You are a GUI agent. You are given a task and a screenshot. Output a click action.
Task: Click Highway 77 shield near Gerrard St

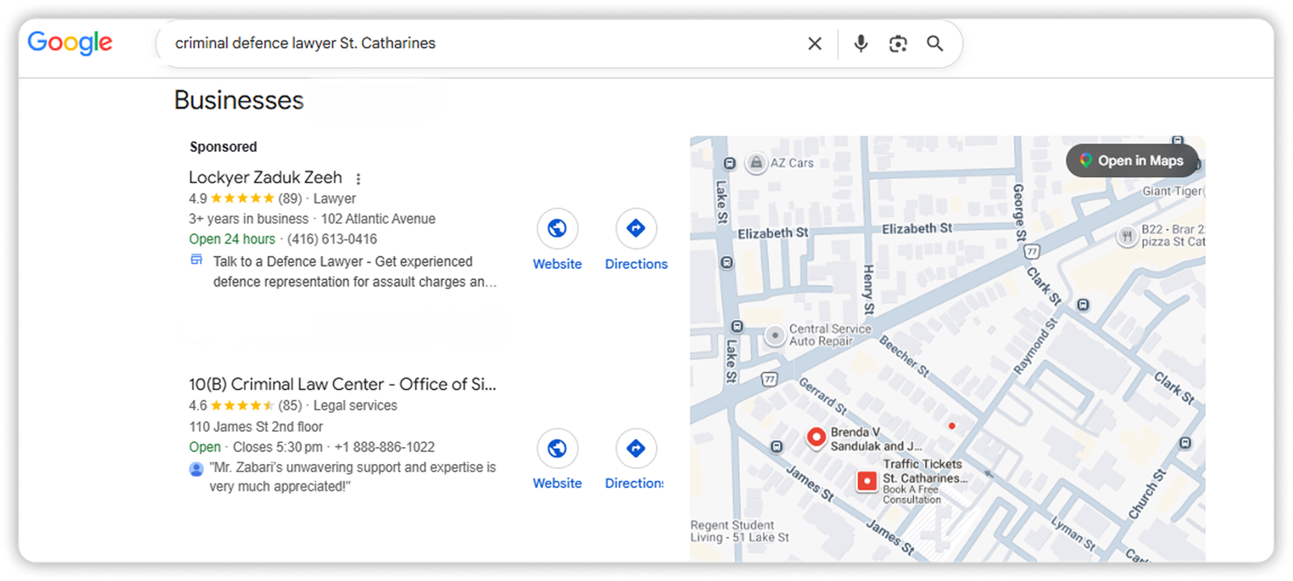pyautogui.click(x=769, y=378)
